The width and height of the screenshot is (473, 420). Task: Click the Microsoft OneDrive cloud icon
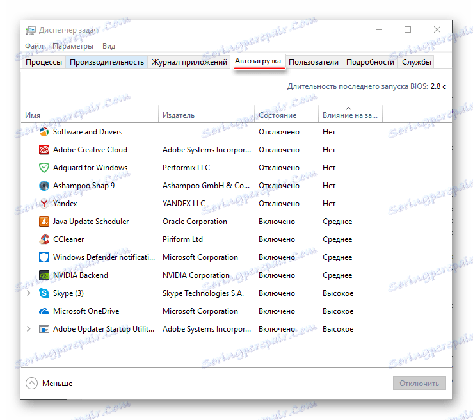pos(44,311)
